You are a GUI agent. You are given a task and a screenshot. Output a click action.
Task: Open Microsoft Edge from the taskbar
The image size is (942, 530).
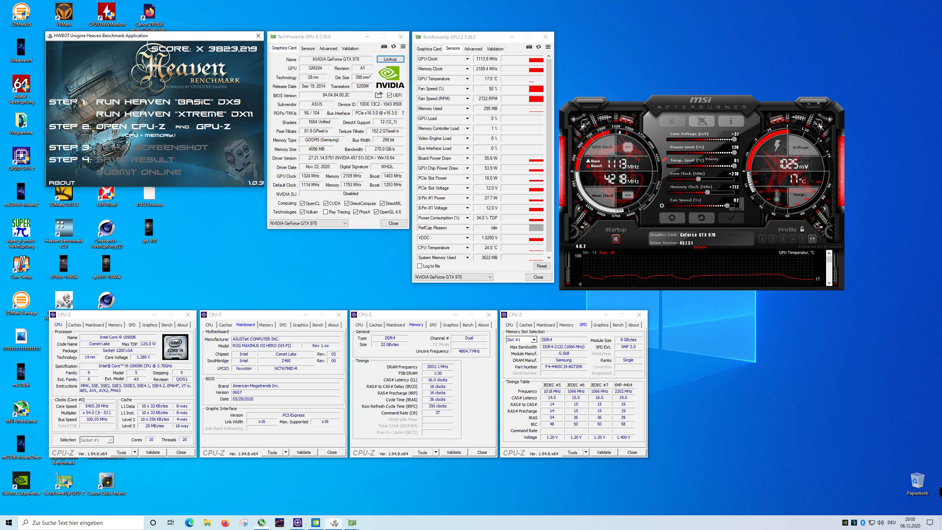tap(189, 523)
